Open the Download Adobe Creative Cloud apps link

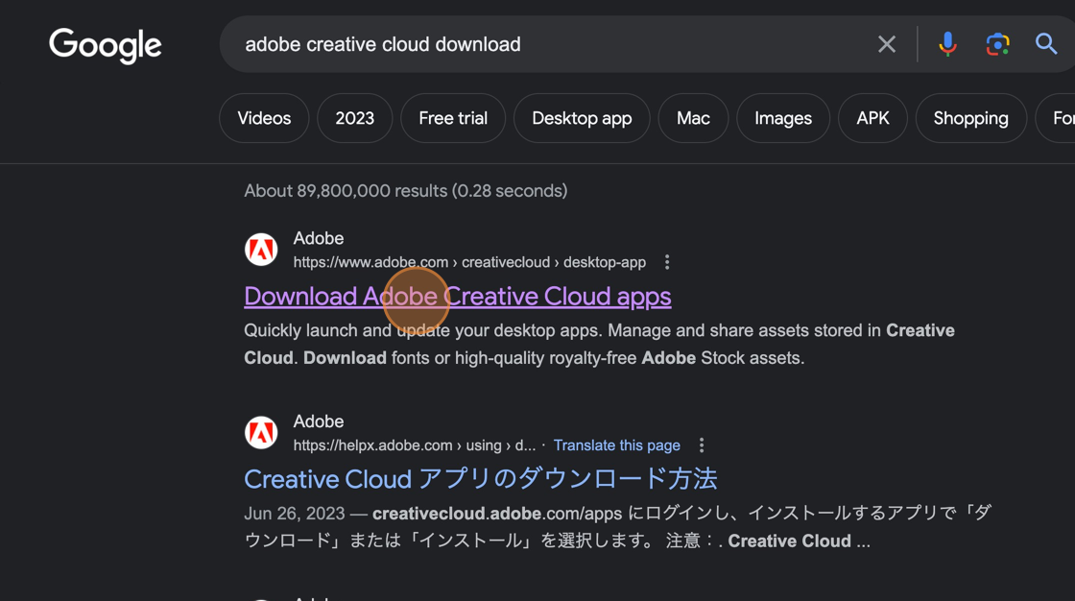point(457,296)
